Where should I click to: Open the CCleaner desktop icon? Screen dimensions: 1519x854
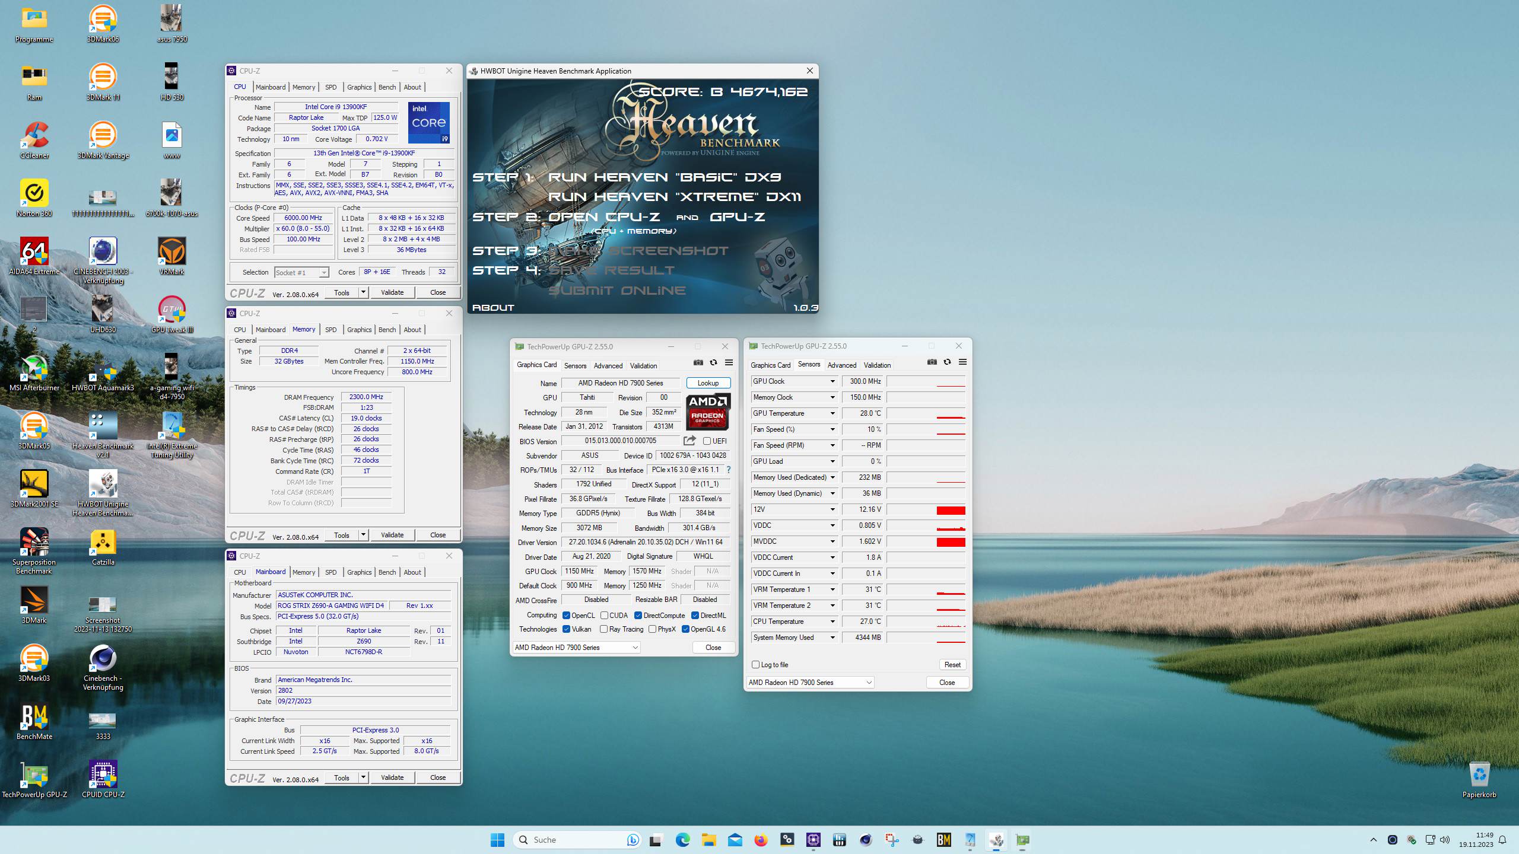(x=34, y=140)
